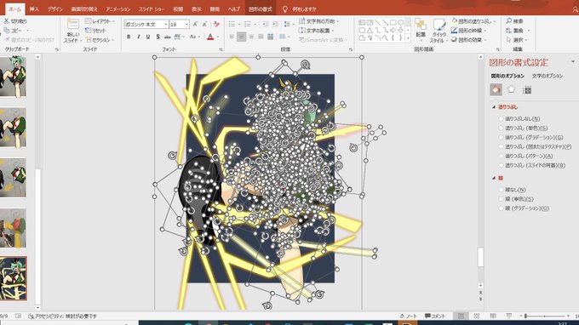
Task: Click Comments (コメント) in status bar
Action: tap(435, 316)
